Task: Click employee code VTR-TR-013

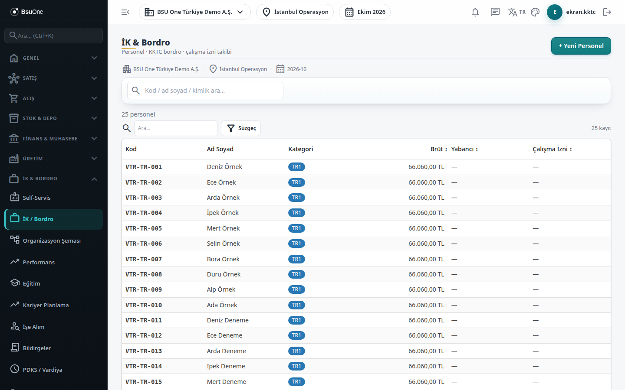Action: click(x=144, y=351)
